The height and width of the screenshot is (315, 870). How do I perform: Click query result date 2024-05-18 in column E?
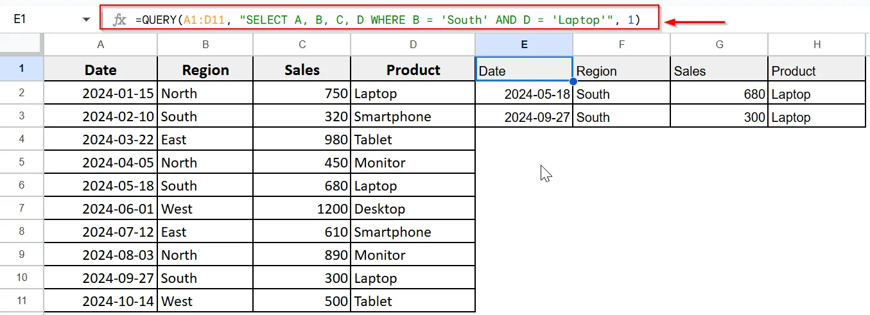525,94
